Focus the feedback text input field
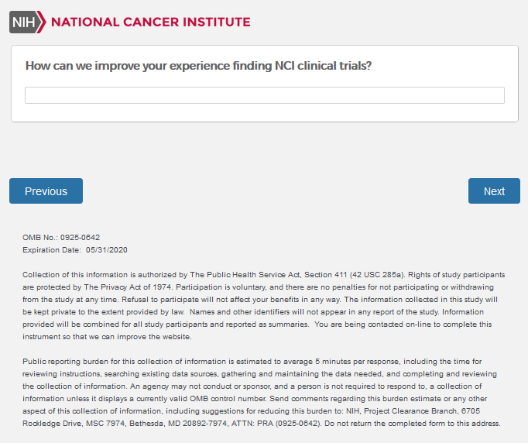The height and width of the screenshot is (443, 528). point(264,95)
